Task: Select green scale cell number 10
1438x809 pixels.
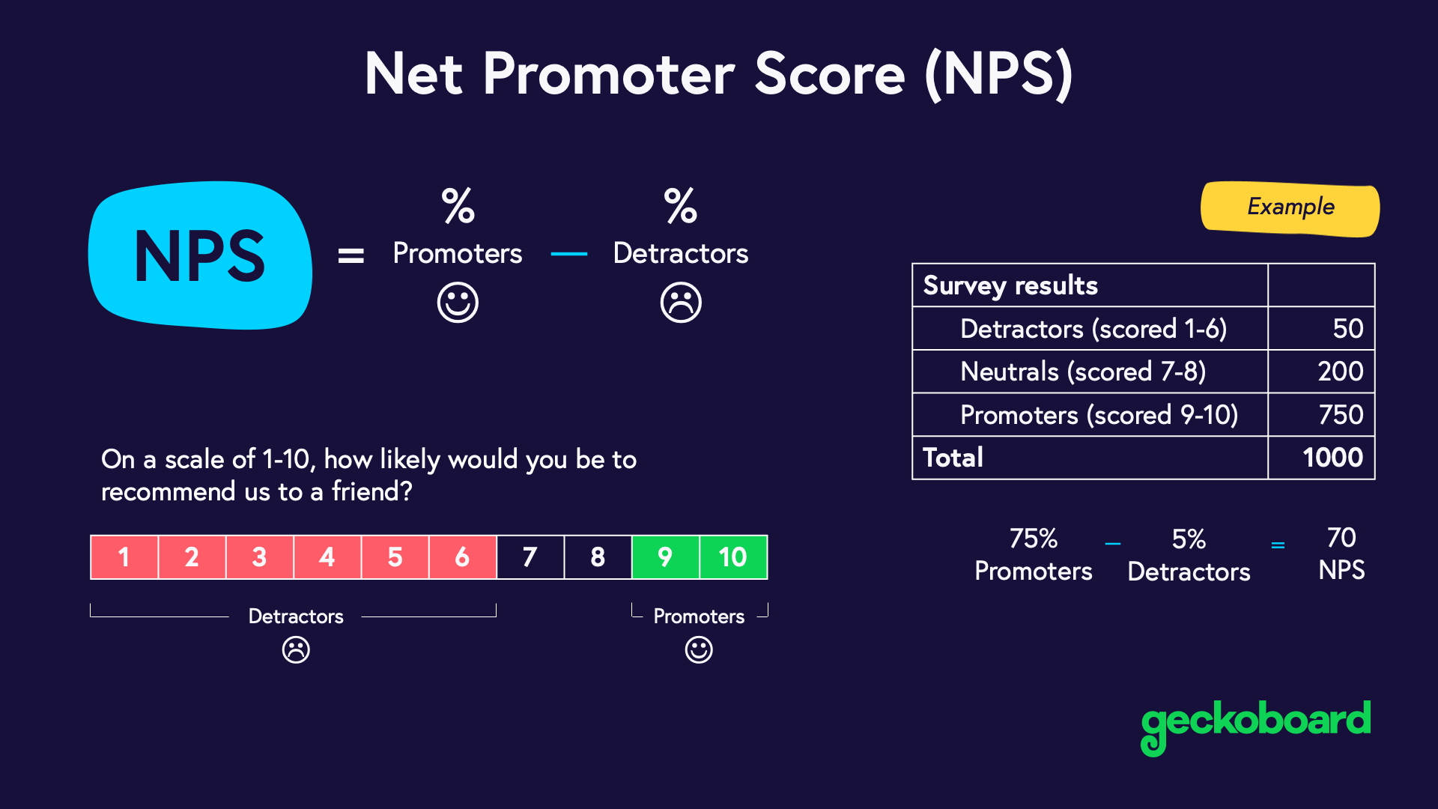Action: point(732,557)
